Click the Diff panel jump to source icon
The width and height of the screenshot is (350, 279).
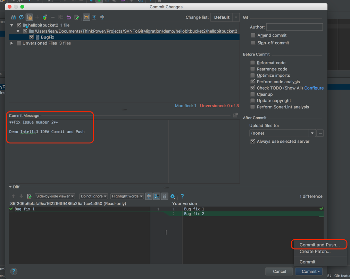tap(29, 196)
